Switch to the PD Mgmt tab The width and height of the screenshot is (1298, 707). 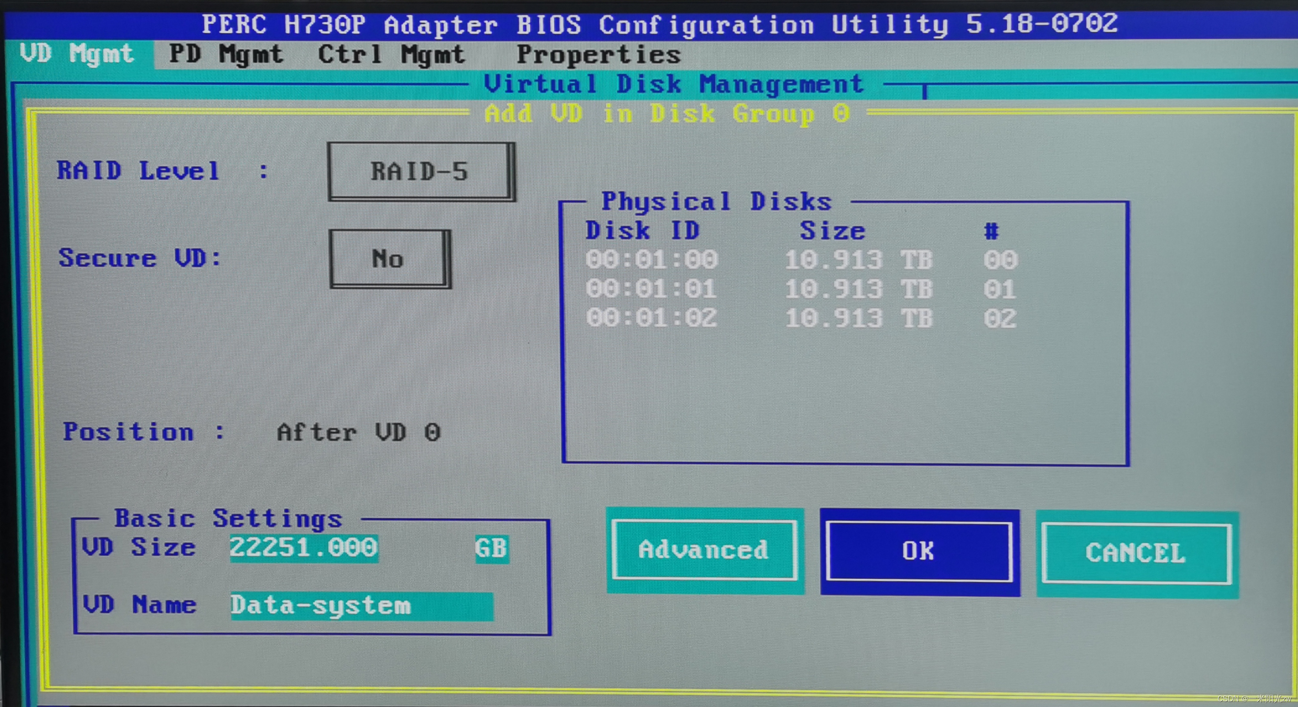[226, 54]
